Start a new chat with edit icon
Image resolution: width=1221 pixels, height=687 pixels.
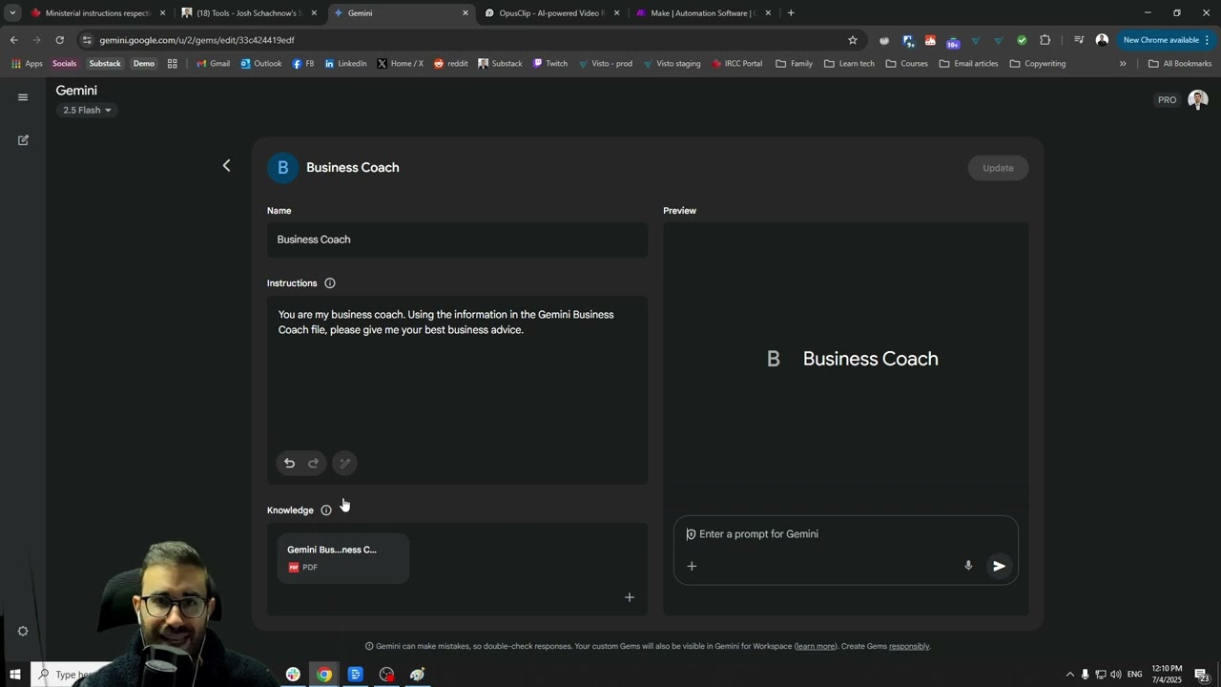(x=23, y=140)
